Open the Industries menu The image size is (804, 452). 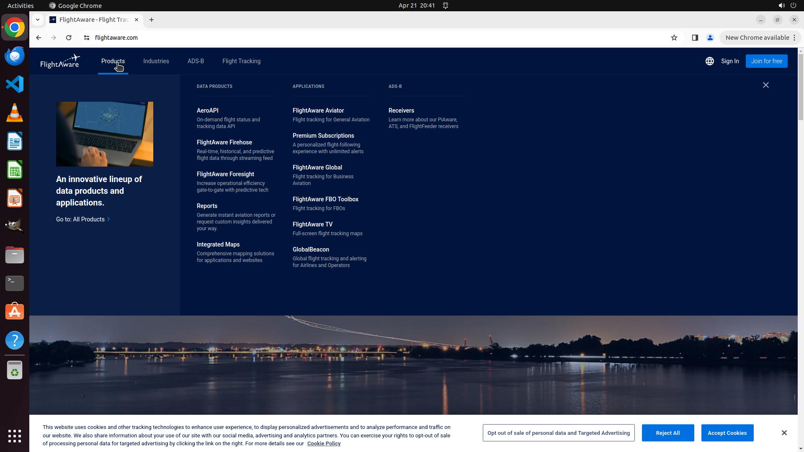click(x=156, y=61)
